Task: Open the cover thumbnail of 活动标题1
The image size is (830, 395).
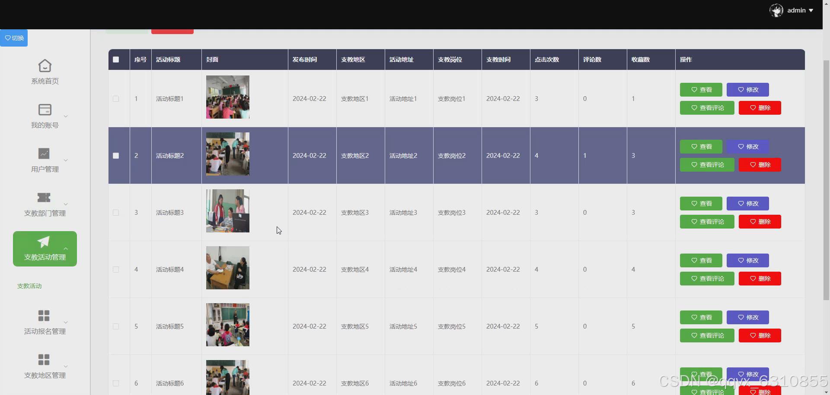Action: click(x=227, y=97)
